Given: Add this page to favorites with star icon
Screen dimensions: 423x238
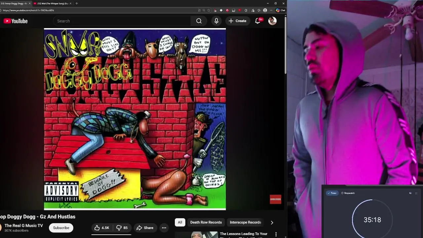Looking at the screenshot, I should tap(209, 10).
